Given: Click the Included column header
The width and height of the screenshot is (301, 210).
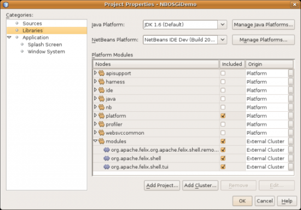Looking at the screenshot, I should (x=232, y=64).
